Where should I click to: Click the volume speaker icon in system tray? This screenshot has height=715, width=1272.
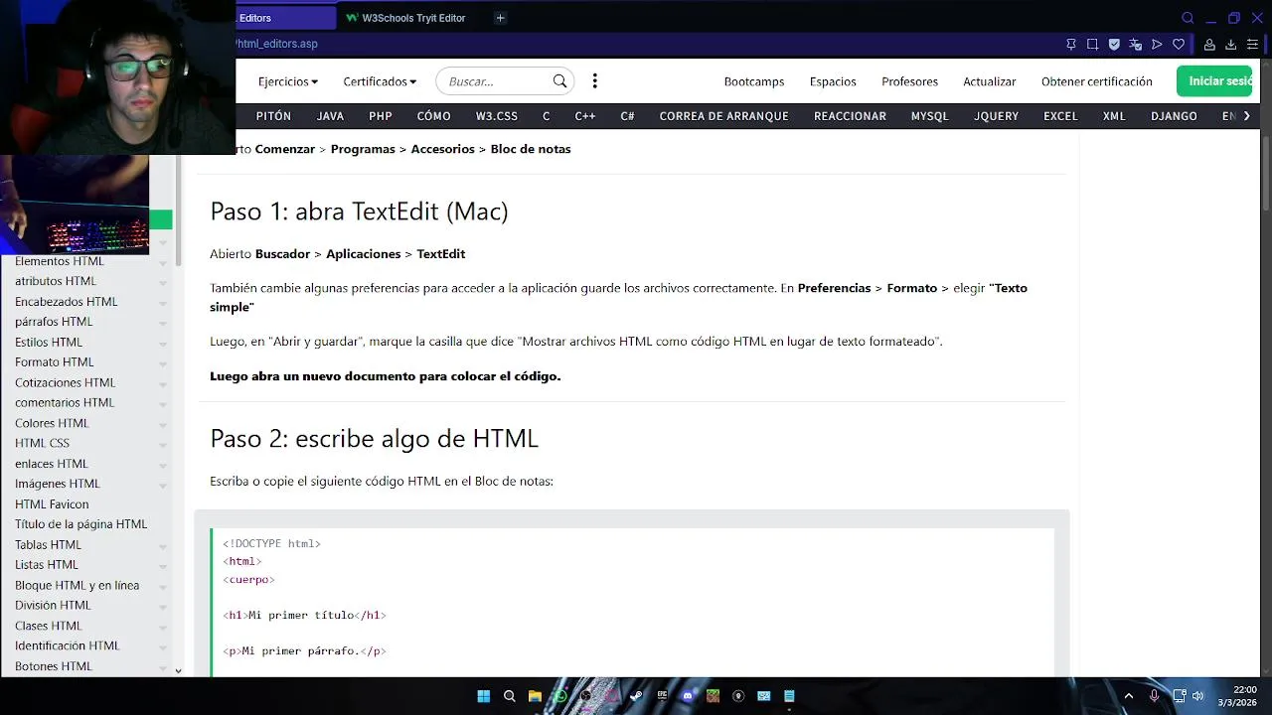(x=1198, y=696)
